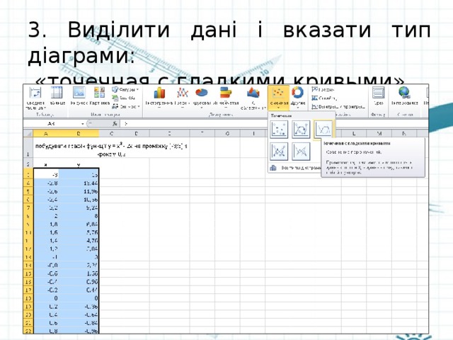Click the cell with value 15,44
Screen dimensions: 453x340
pyautogui.click(x=79, y=183)
